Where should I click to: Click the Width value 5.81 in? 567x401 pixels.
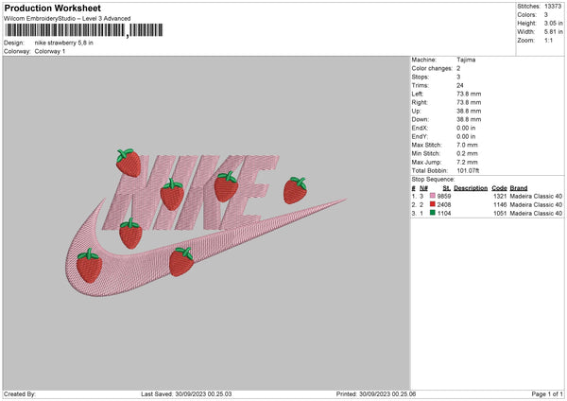point(553,32)
